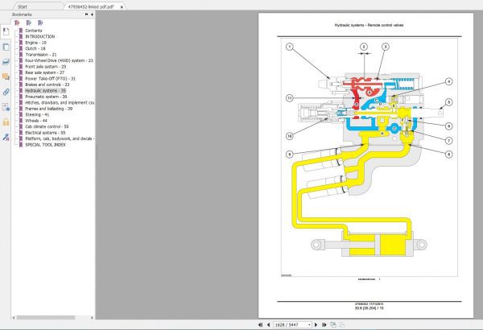Open the page thumbnails panel icon
Image resolution: width=483 pixels, height=330 pixels.
click(6, 47)
